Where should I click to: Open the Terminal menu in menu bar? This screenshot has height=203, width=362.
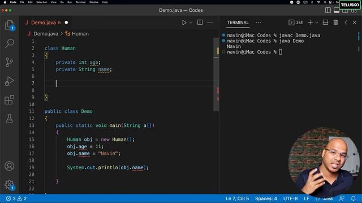[80, 2]
